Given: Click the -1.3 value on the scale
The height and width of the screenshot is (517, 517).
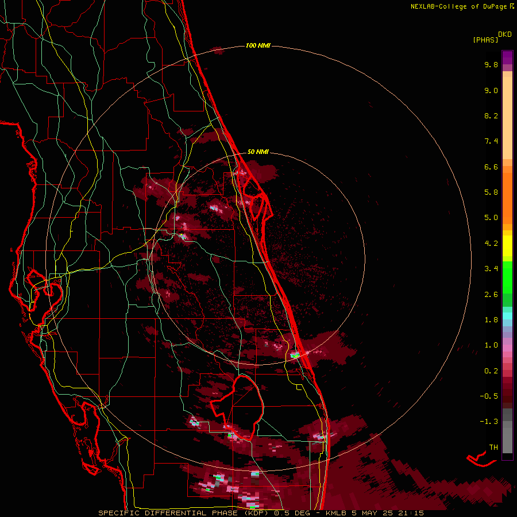Looking at the screenshot, I should click(x=489, y=422).
